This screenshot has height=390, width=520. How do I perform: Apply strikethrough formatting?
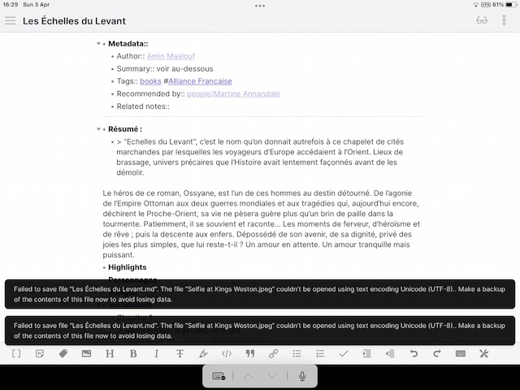[180, 353]
